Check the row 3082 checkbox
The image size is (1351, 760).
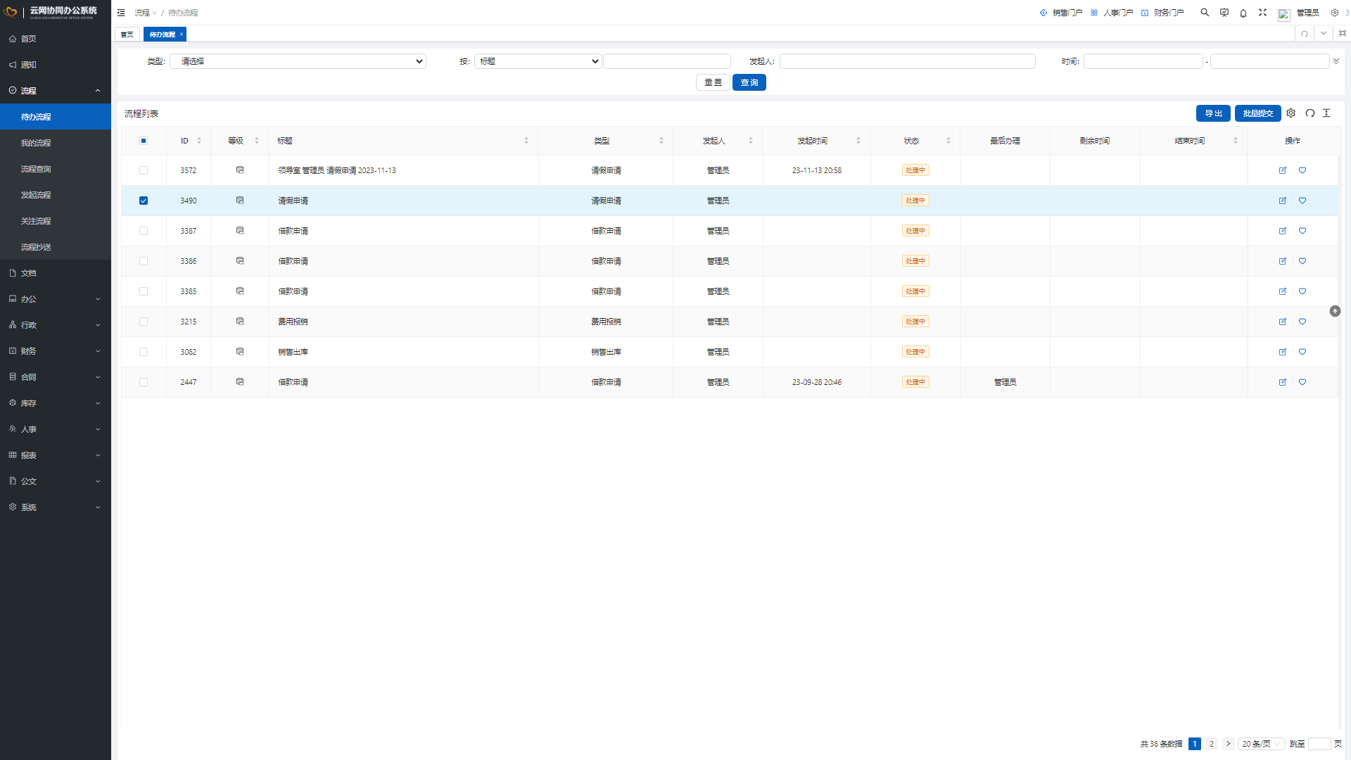(x=144, y=352)
